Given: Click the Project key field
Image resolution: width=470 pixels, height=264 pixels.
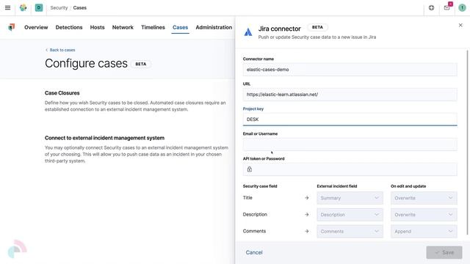Looking at the screenshot, I should coord(350,119).
